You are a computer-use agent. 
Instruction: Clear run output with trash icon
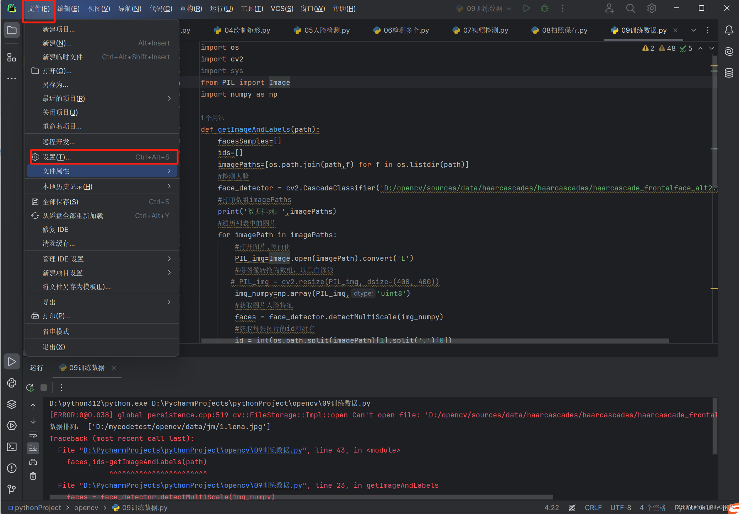[x=33, y=476]
